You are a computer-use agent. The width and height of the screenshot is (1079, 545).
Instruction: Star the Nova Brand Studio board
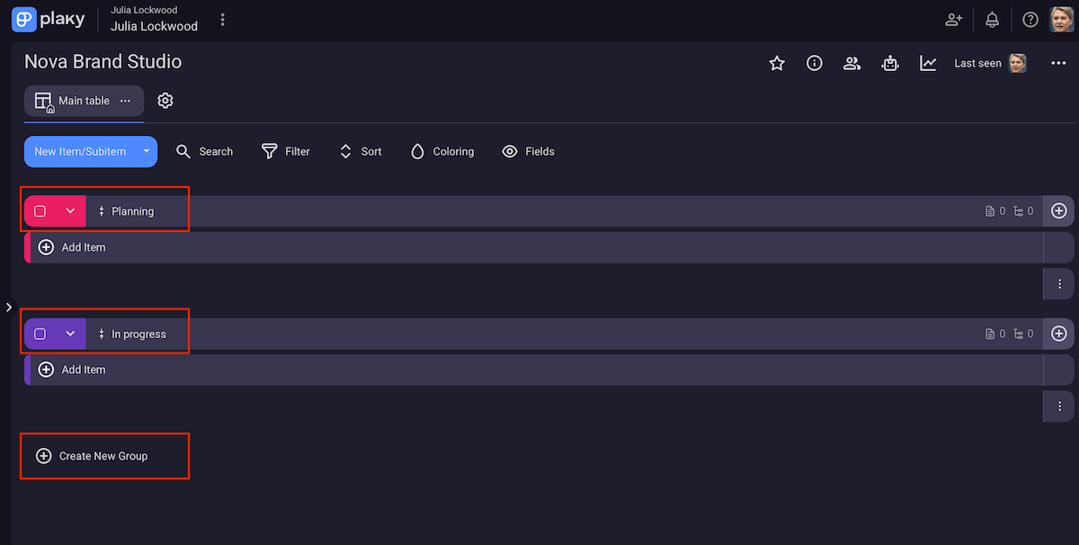click(x=777, y=63)
